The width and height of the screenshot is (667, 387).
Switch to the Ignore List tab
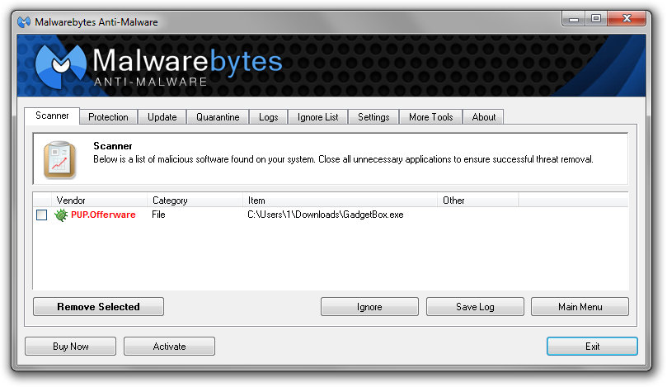click(317, 117)
